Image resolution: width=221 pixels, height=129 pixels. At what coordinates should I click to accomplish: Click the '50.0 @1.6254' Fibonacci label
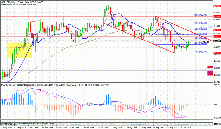click(201, 34)
